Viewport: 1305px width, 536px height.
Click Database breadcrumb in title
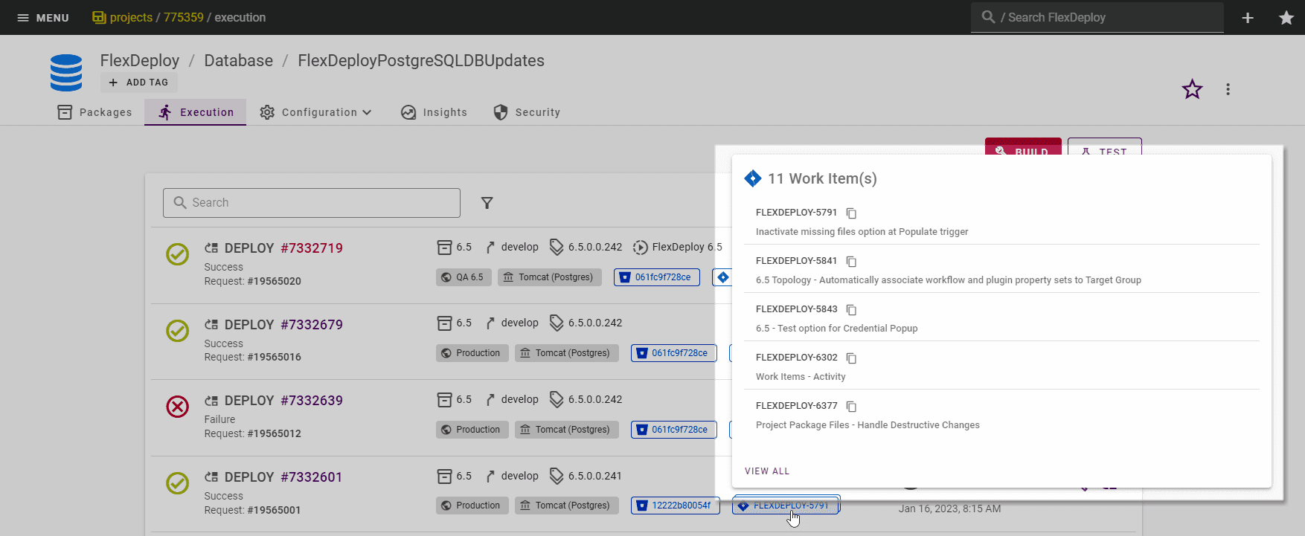tap(238, 61)
